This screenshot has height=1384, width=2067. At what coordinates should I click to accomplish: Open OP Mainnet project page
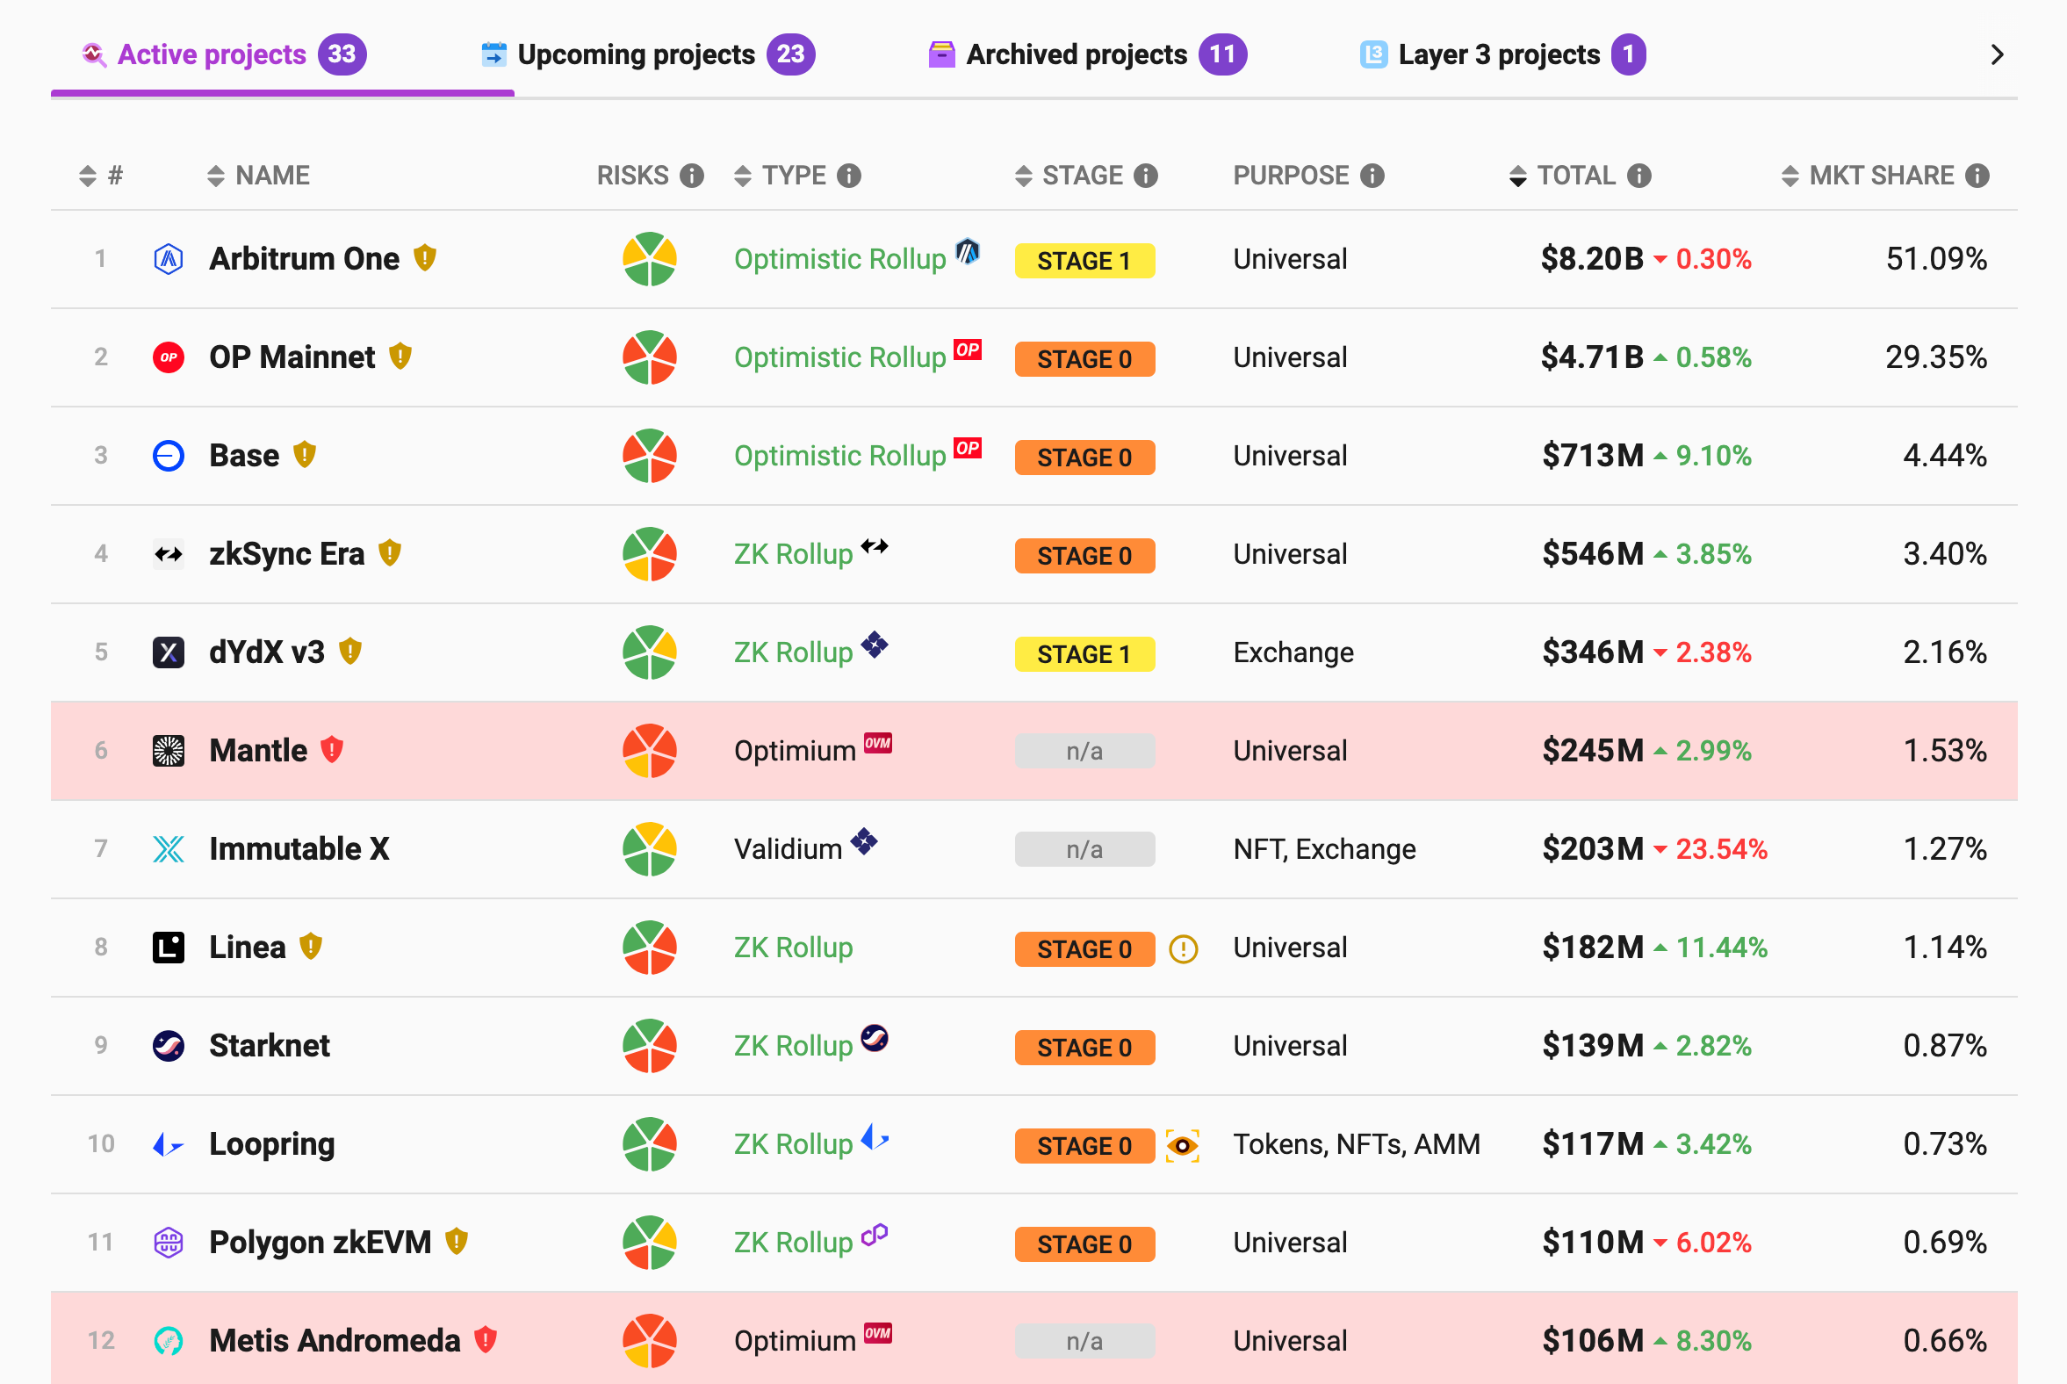point(292,357)
